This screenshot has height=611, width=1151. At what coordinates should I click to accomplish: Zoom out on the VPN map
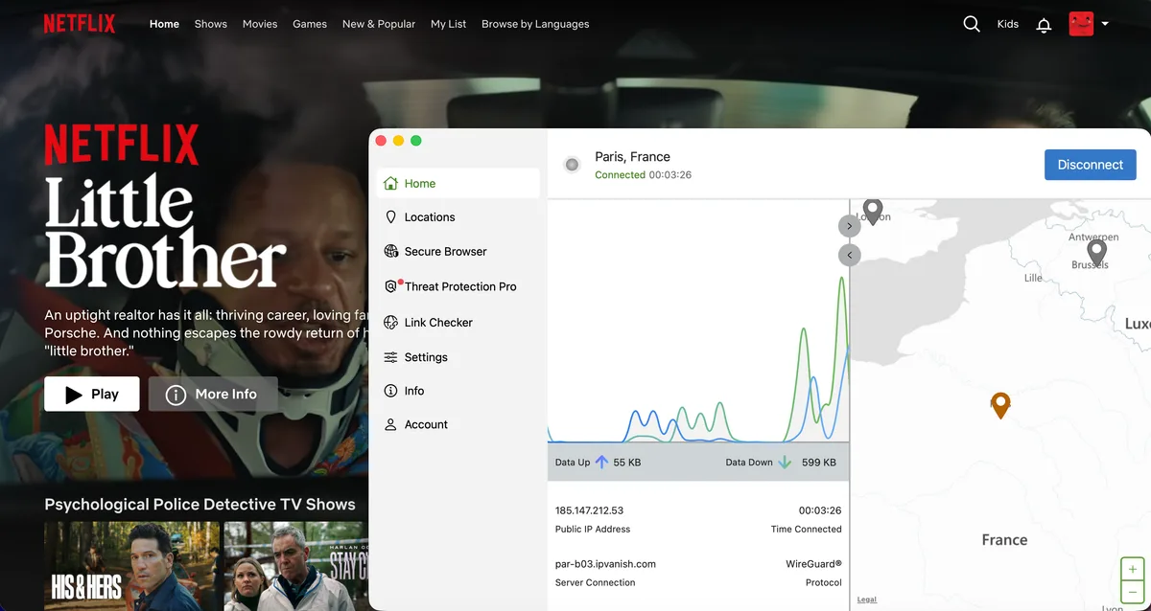pos(1133,592)
